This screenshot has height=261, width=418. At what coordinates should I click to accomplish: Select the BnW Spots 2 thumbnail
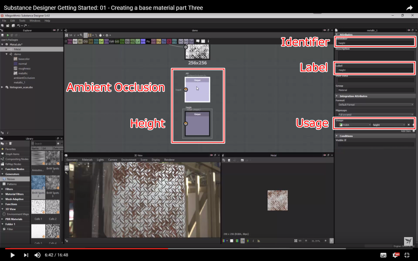[x=38, y=182]
